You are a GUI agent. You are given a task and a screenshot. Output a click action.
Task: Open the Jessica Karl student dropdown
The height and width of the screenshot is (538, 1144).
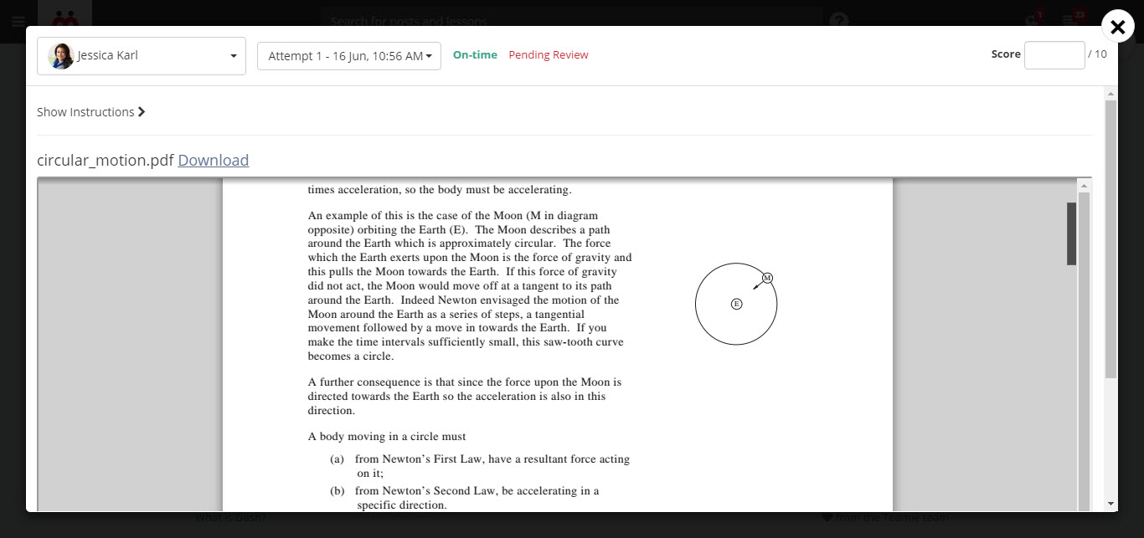pos(142,56)
